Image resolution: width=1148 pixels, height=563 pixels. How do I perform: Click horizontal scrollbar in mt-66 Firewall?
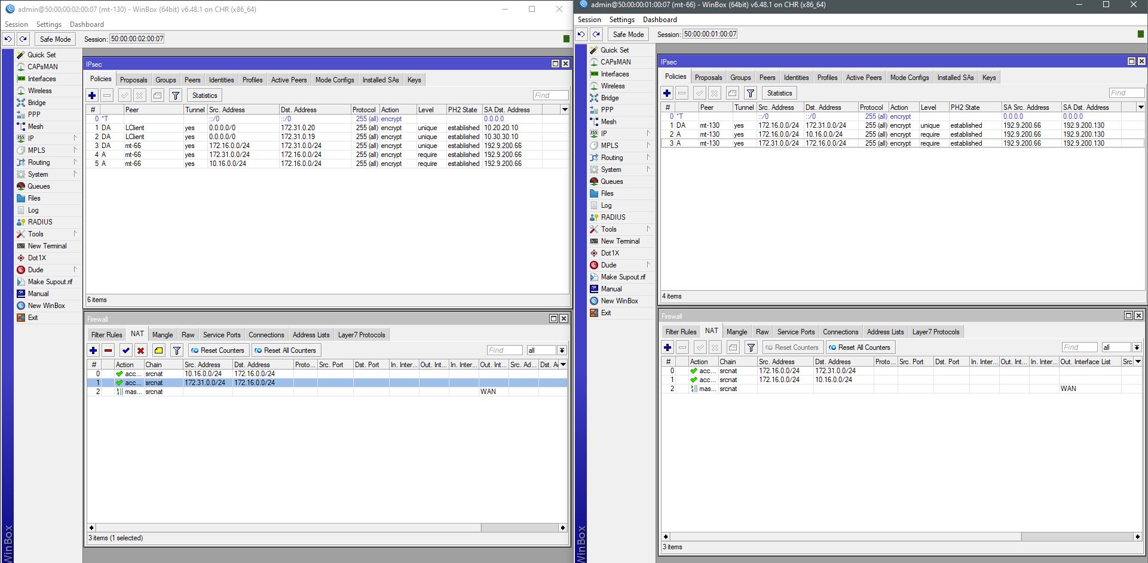(845, 537)
